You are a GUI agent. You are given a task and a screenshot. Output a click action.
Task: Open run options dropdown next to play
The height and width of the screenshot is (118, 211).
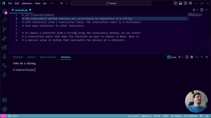pyautogui.click(x=197, y=10)
